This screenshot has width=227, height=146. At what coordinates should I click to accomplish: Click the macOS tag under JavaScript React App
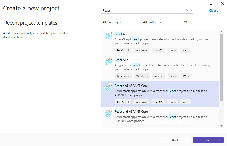tap(158, 50)
